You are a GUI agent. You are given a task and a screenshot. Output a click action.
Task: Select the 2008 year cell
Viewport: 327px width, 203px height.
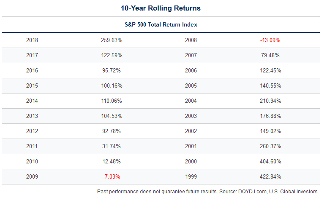[191, 40]
